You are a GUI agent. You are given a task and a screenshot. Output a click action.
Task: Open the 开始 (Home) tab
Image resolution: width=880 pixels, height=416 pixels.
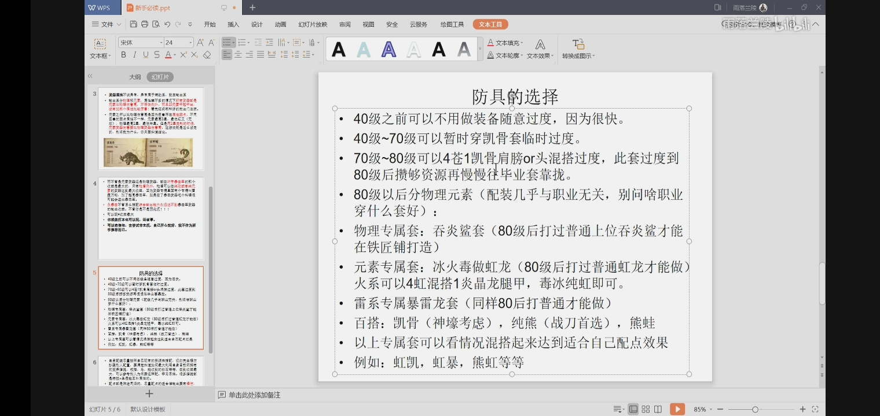[x=210, y=24]
